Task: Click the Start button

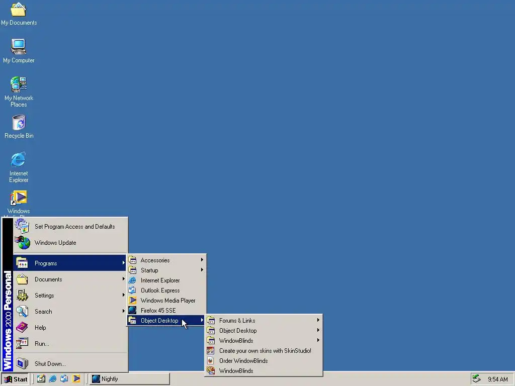Action: point(15,379)
